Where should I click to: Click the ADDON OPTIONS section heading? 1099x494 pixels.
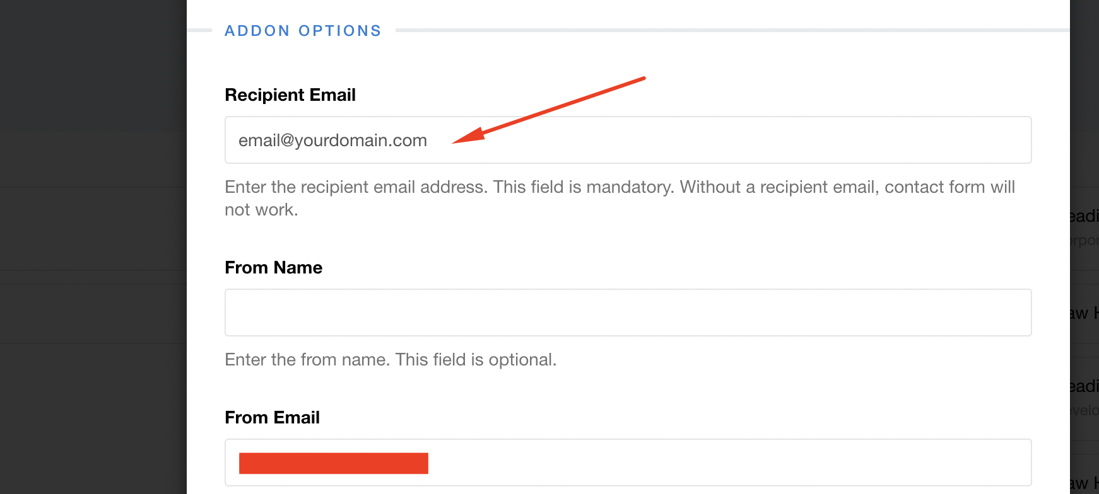303,31
